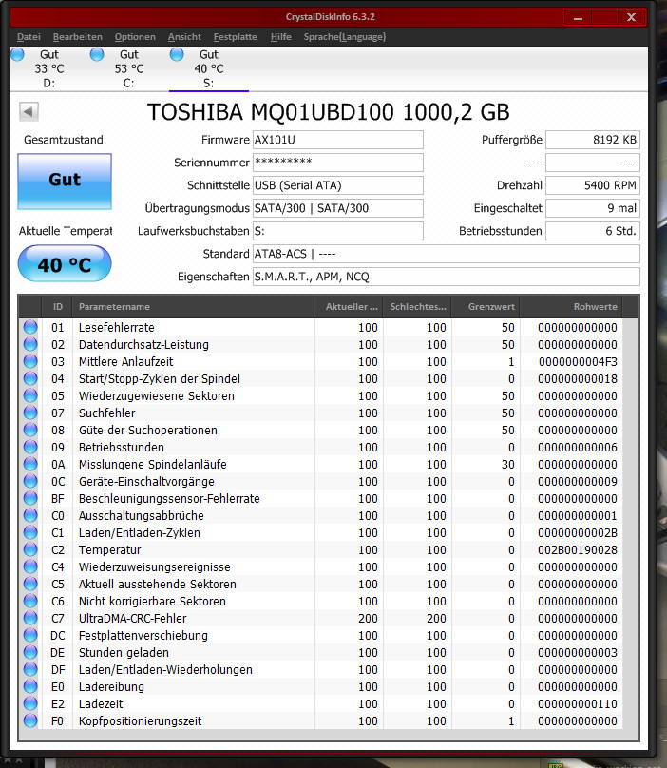Screen dimensions: 667x768
Task: Click status orb of UltraDMA-CRC-Fehler row
Action: coord(30,618)
